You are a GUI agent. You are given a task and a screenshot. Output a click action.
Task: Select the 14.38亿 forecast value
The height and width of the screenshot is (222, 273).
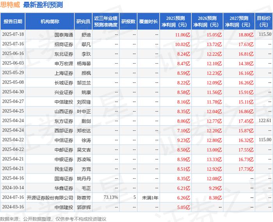tap(246, 64)
